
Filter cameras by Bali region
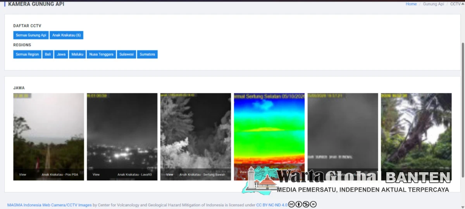point(48,54)
